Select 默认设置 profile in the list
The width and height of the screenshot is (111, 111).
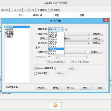(17, 27)
